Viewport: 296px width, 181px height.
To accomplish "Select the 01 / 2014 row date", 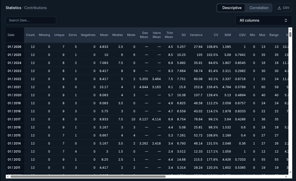I will (14, 143).
